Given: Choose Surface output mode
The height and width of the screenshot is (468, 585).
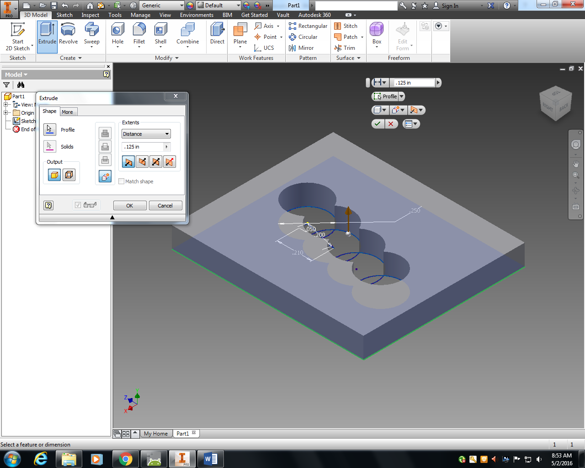Looking at the screenshot, I should [x=69, y=175].
